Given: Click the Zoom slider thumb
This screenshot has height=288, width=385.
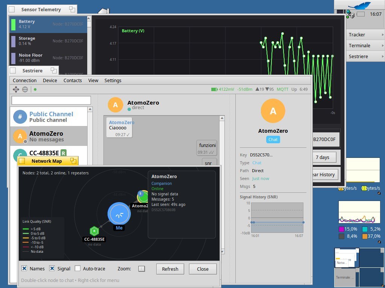Looking at the screenshot, I should 142,268.
